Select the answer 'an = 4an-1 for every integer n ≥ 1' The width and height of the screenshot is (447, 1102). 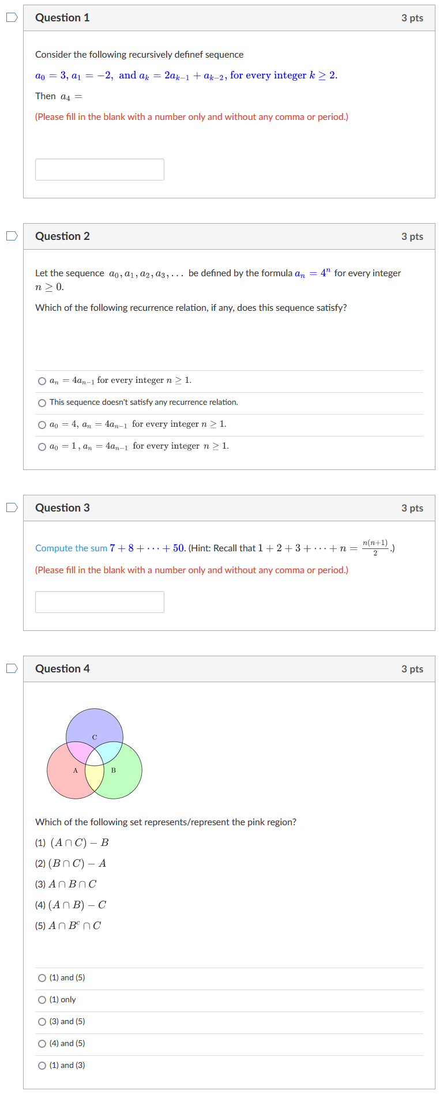coord(42,380)
